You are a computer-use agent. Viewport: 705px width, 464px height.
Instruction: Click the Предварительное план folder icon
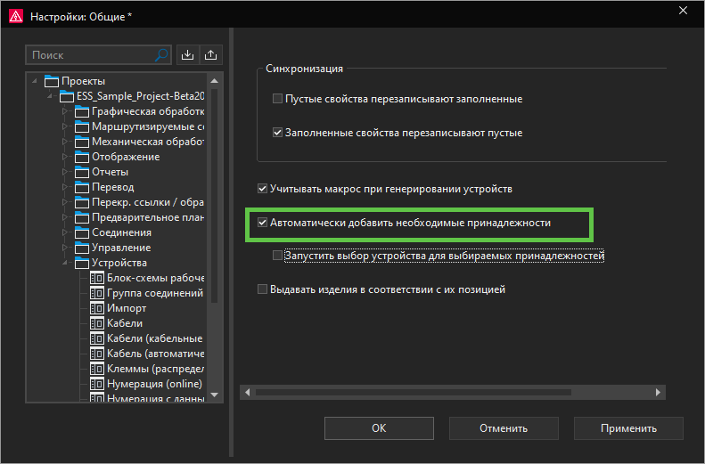coord(82,217)
